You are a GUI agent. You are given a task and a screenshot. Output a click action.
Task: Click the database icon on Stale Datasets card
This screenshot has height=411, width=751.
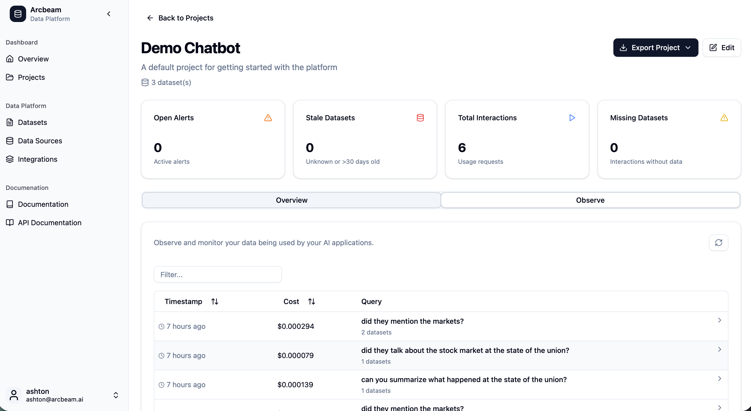pyautogui.click(x=420, y=118)
